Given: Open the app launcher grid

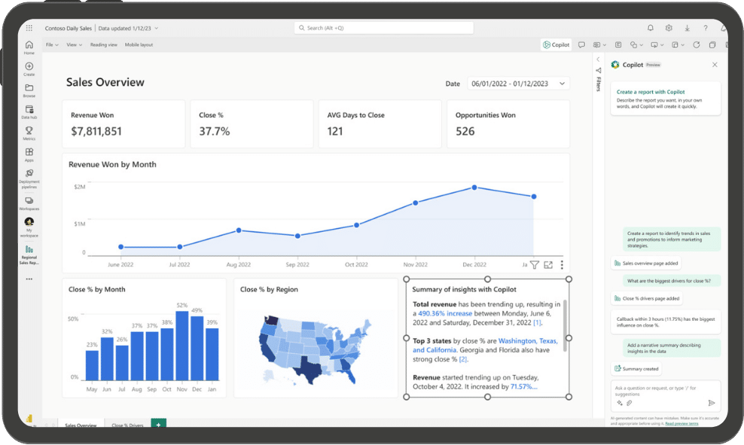Looking at the screenshot, I should (x=29, y=28).
